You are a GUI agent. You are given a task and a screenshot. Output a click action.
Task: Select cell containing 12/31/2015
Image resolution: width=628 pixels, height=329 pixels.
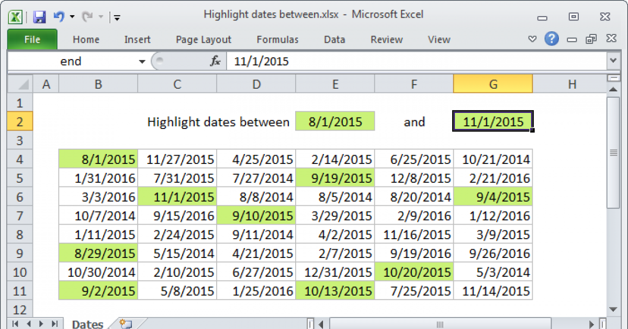coord(335,272)
